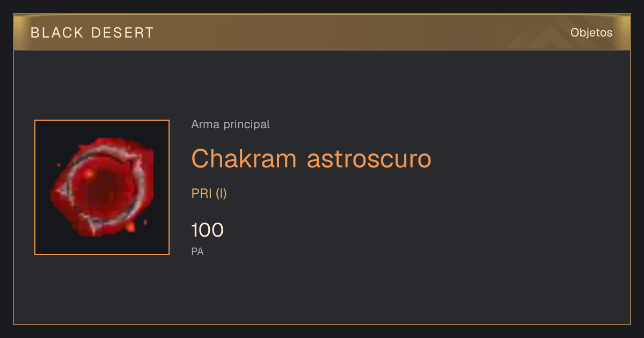Select the Chakram astroscuro item thumbnail
644x338 pixels.
[102, 187]
